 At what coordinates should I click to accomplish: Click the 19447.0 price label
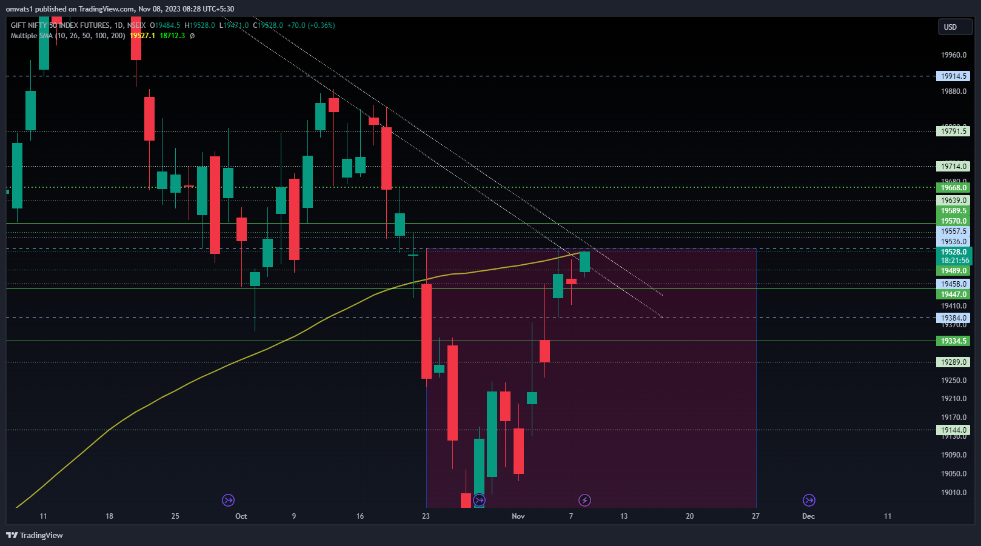click(x=953, y=295)
